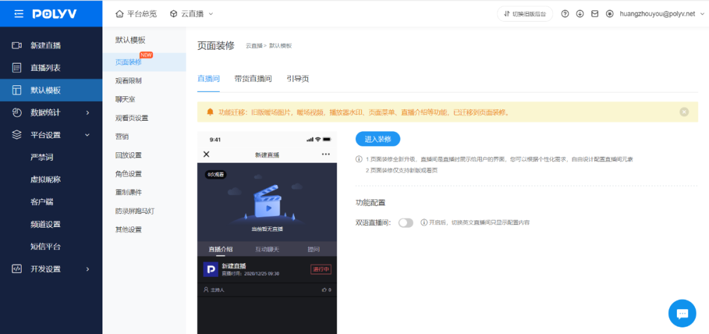Select 聊天室 in the template submenu
Viewport: 709px width, 334px height.
coord(125,100)
